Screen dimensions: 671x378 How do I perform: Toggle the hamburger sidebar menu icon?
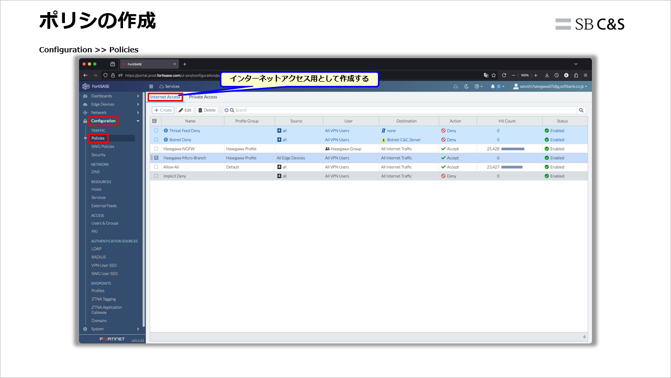(151, 86)
